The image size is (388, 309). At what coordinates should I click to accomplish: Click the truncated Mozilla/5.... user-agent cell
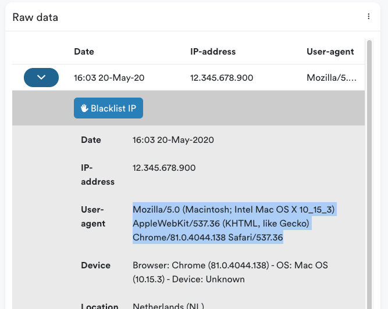coord(332,78)
